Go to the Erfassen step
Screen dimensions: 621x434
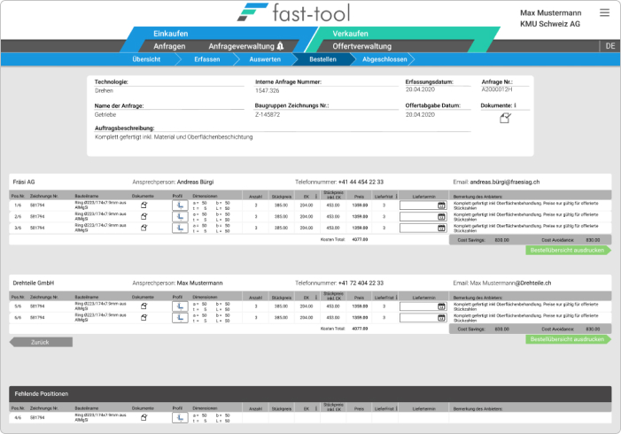[x=206, y=59]
